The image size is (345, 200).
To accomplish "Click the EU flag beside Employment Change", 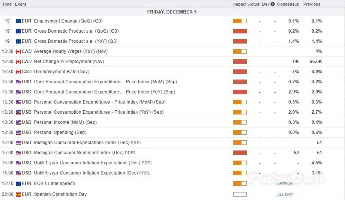I will [x=18, y=21].
